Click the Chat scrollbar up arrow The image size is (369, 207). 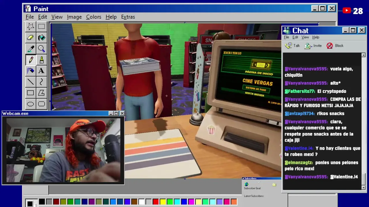(x=363, y=55)
